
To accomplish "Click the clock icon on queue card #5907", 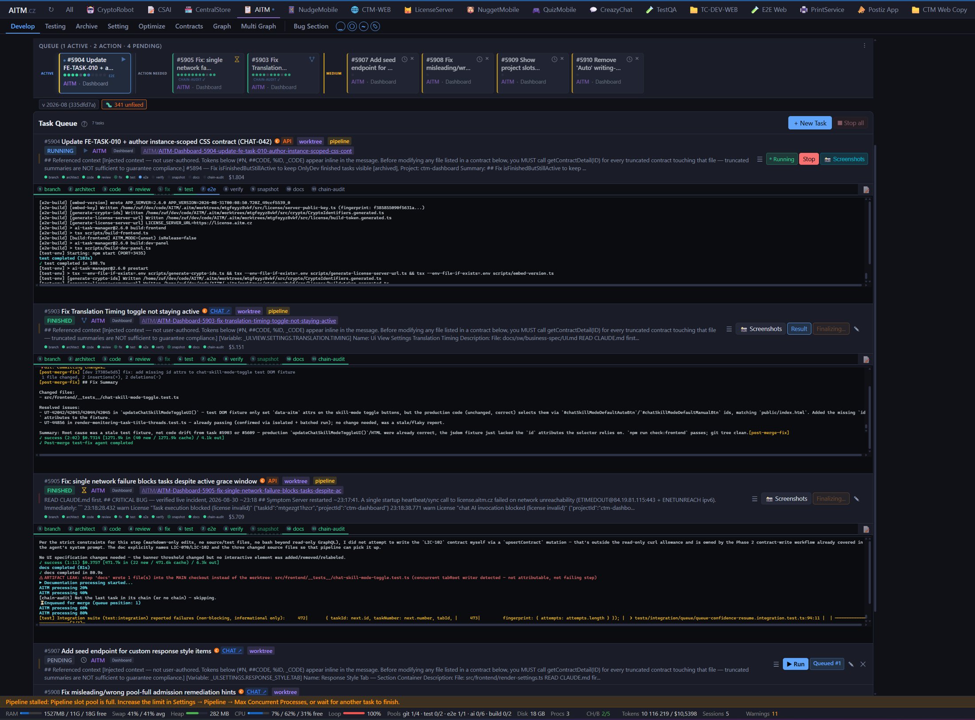I will pos(405,59).
